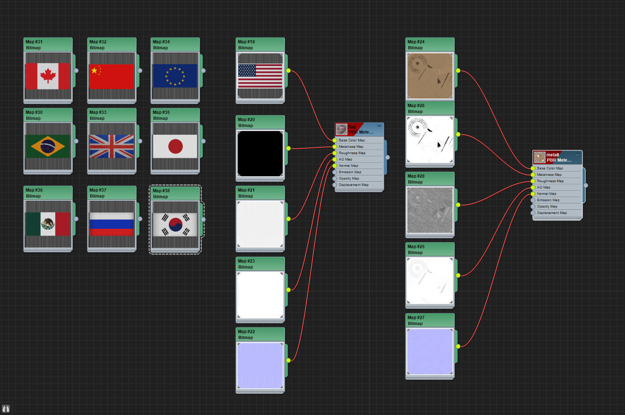The height and width of the screenshot is (415, 625).
Task: Click metall node's Base Color Map input
Action: tap(533, 168)
